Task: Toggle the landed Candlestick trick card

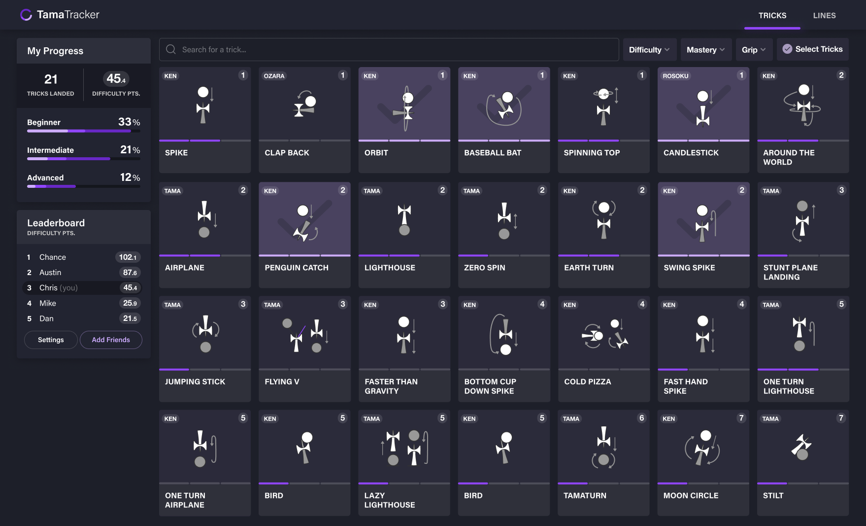Action: [x=703, y=120]
